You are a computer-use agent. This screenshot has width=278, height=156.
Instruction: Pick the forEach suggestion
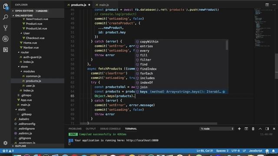pyautogui.click(x=180, y=73)
